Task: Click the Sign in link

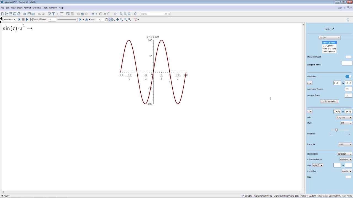Action: click(341, 8)
